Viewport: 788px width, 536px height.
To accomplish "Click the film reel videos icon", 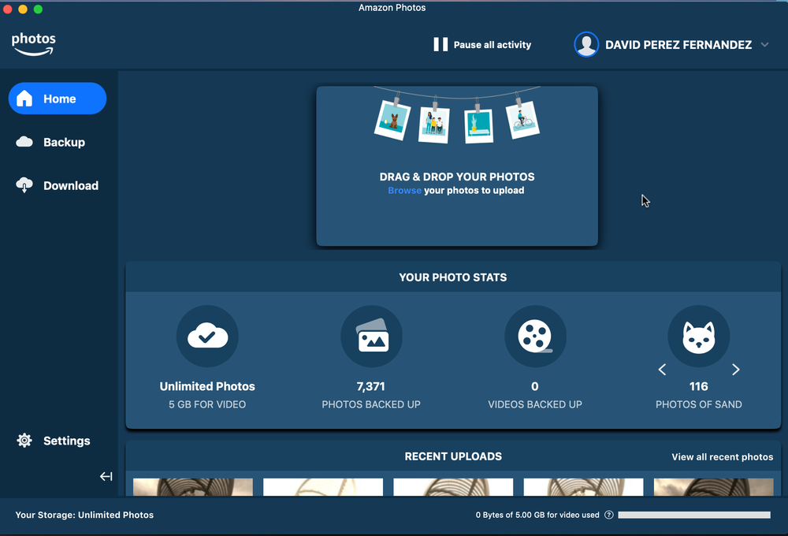I will [x=535, y=336].
